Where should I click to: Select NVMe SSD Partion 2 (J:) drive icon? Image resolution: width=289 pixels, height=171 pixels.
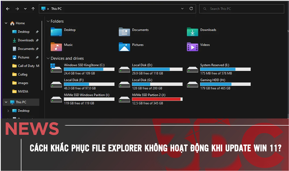click(124, 99)
